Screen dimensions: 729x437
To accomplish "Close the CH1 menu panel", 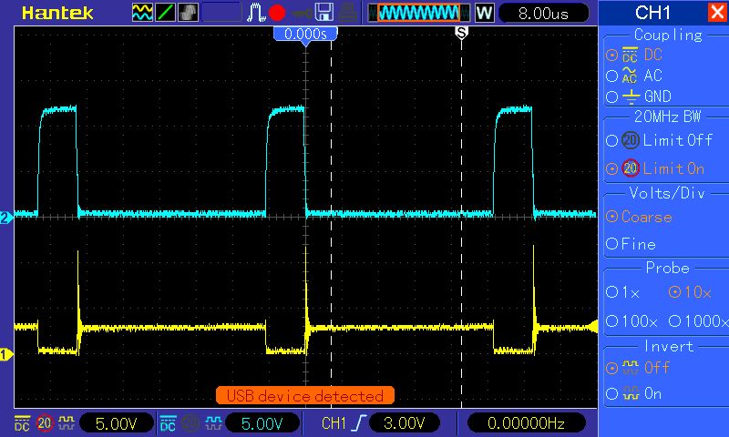I will coord(717,12).
